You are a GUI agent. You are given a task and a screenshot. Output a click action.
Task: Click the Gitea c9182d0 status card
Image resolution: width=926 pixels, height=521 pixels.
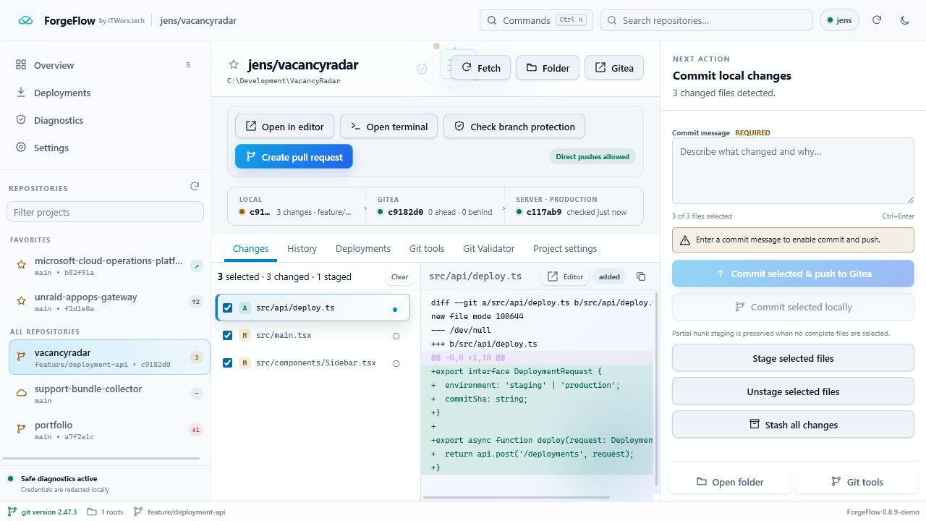click(x=435, y=206)
